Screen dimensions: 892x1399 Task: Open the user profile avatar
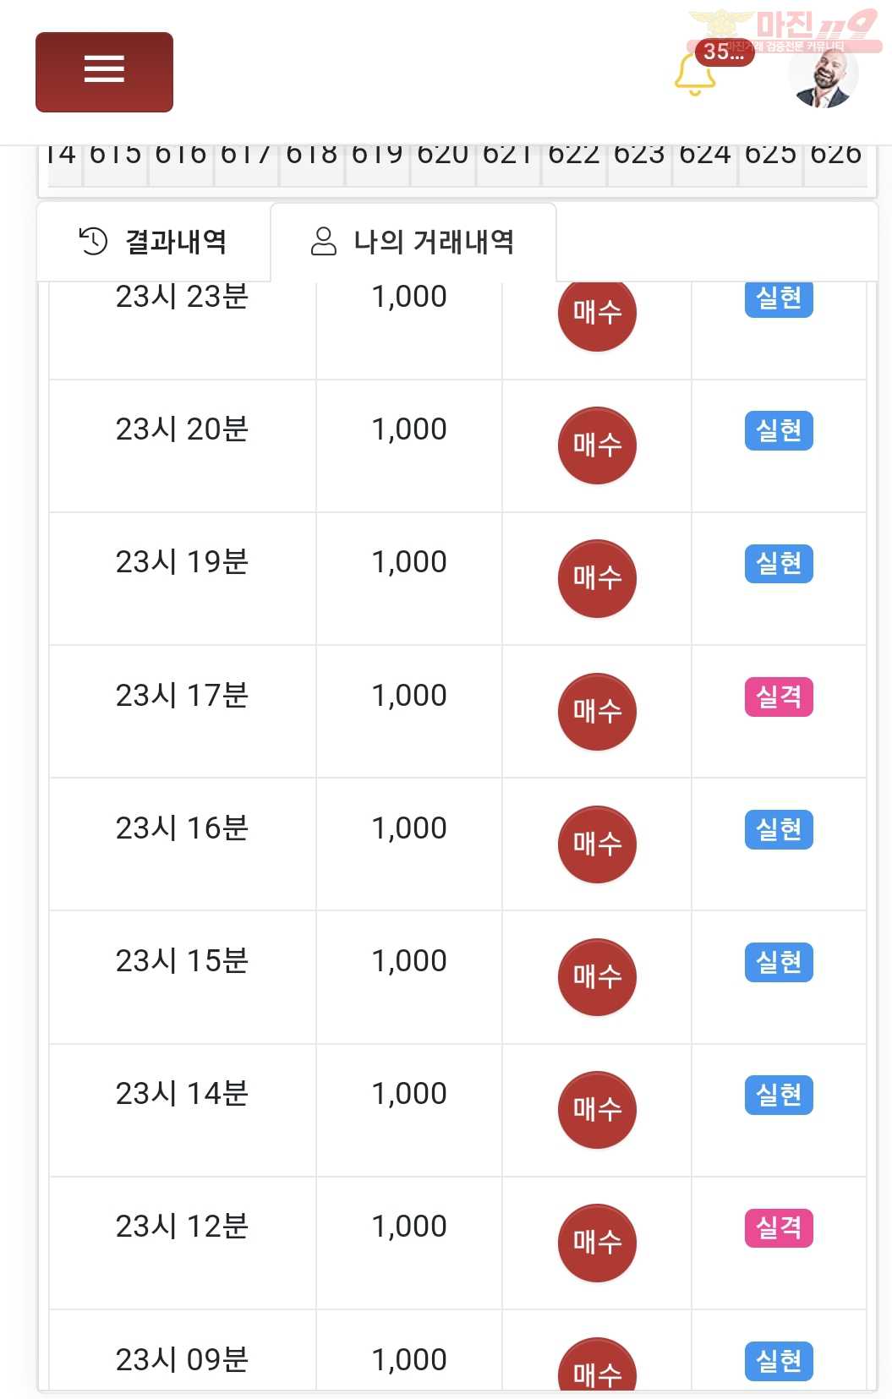point(823,76)
